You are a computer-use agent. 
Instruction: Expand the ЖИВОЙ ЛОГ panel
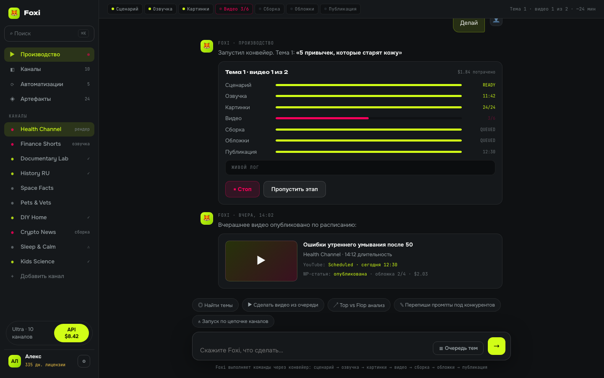360,168
